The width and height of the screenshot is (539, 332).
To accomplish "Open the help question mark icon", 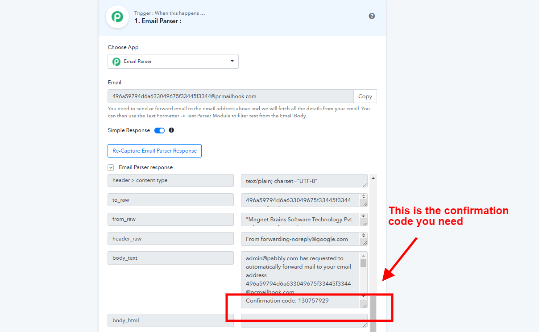I will pos(372,16).
